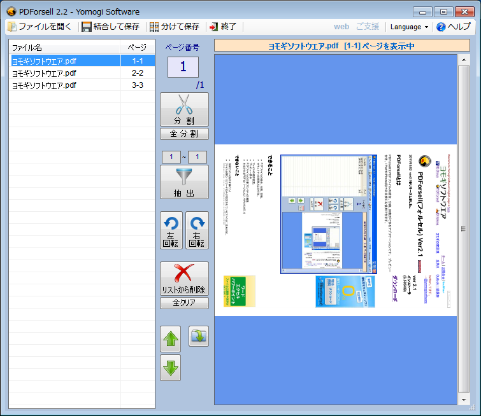Click the folder with green arrow icon

point(199,336)
